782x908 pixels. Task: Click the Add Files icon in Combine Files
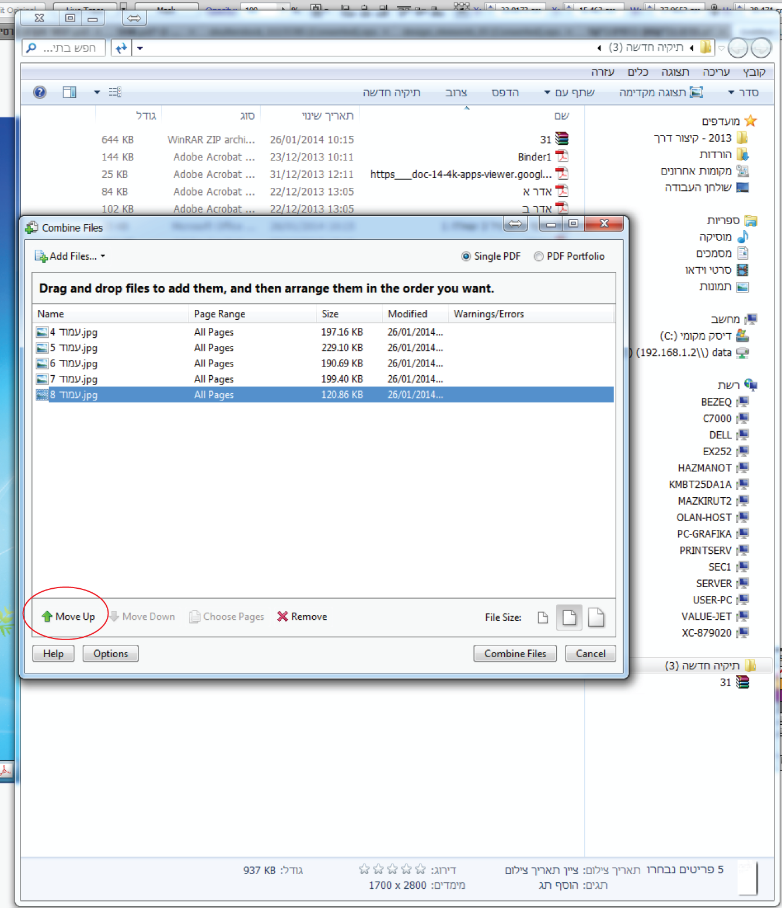pos(41,256)
